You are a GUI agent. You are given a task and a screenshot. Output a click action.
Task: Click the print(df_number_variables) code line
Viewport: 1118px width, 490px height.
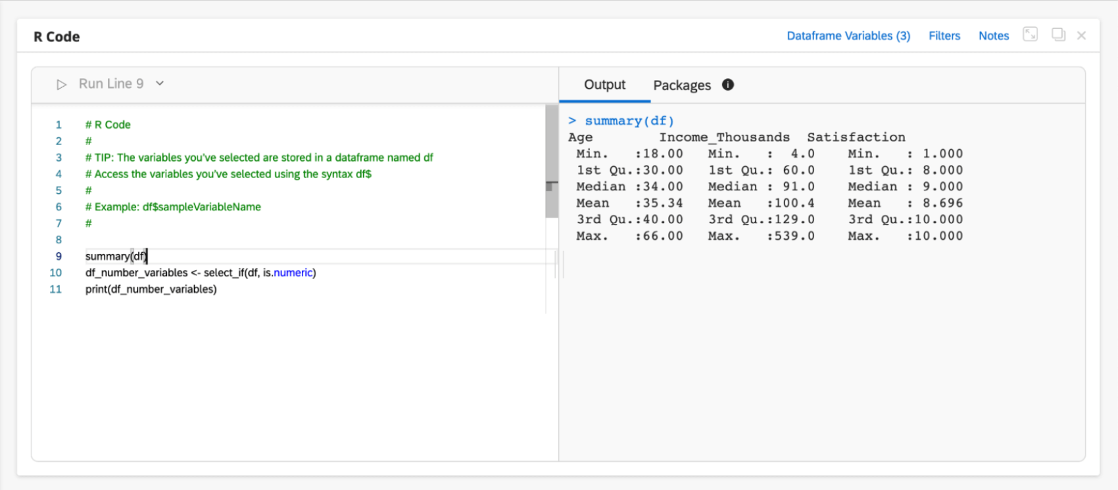[151, 289]
